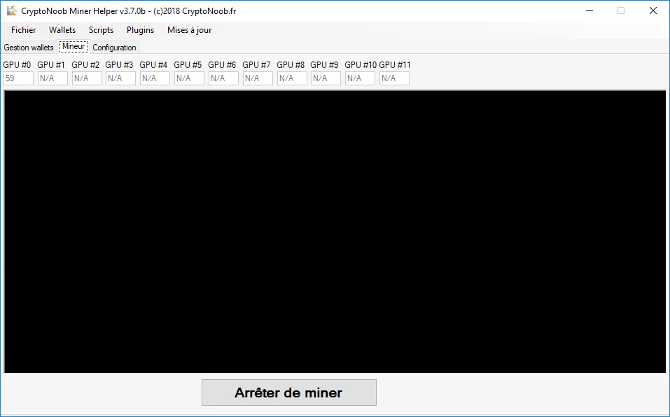The image size is (670, 417).
Task: Open the Plugins menu
Action: pyautogui.click(x=140, y=30)
